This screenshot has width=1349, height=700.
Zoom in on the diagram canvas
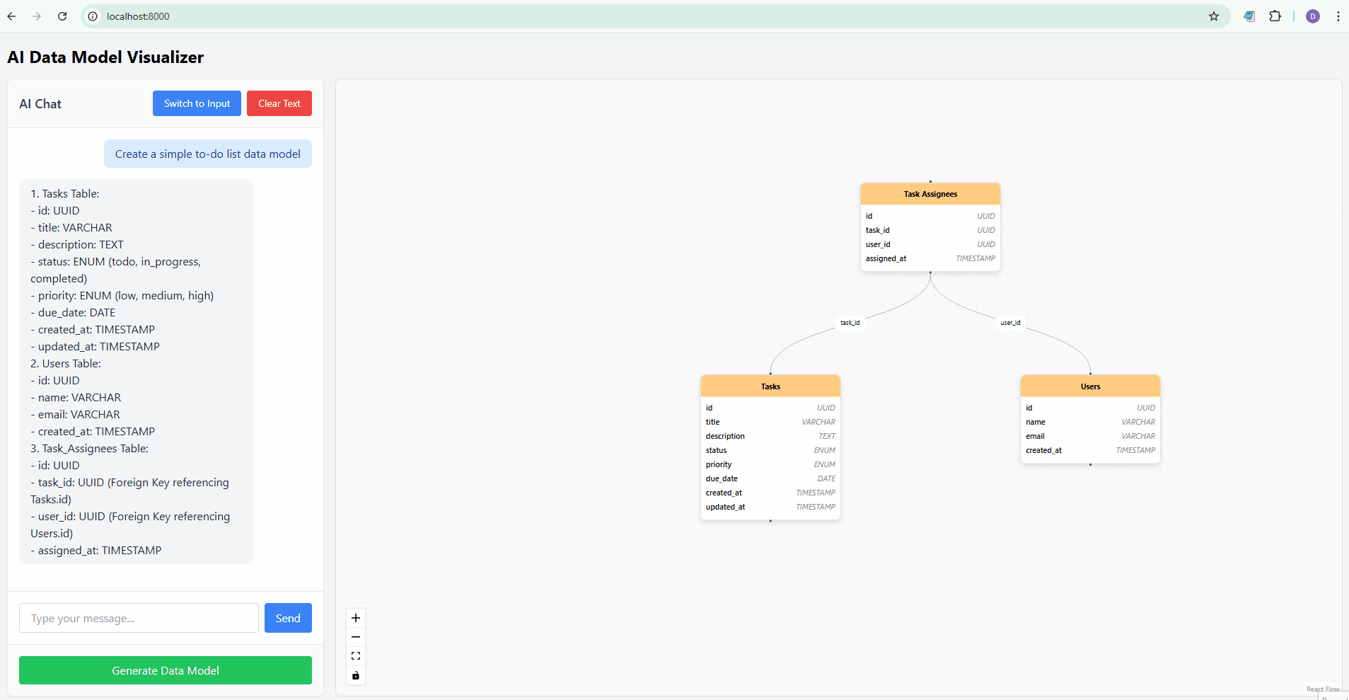tap(356, 618)
